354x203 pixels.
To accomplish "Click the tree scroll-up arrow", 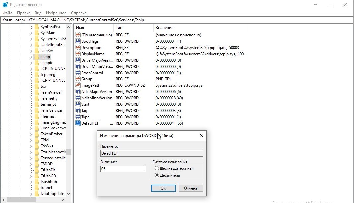I will [68, 27].
